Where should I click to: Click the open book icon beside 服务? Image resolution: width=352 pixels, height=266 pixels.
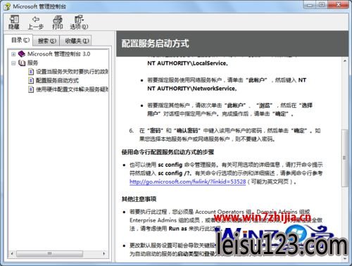point(22,63)
